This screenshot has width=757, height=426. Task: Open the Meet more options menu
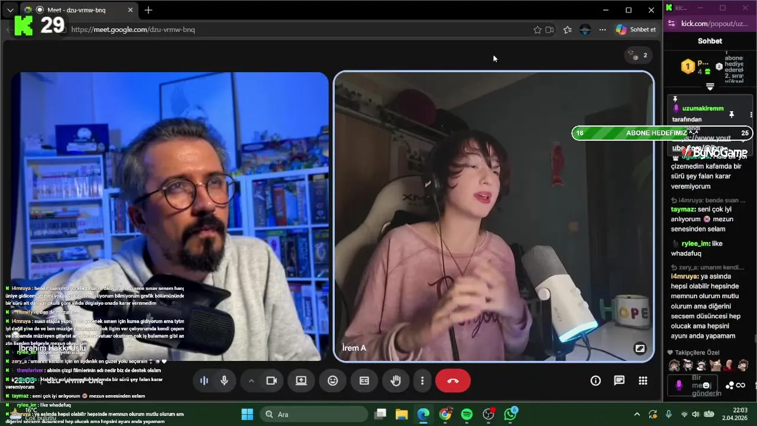tap(422, 380)
